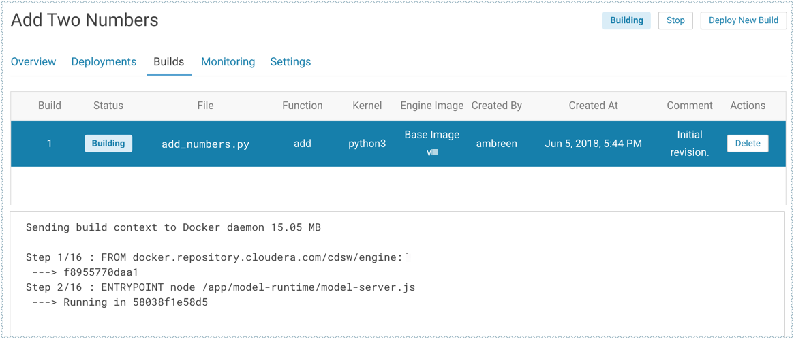This screenshot has width=794, height=339.
Task: Switch to the Deployments tab
Action: [x=104, y=62]
